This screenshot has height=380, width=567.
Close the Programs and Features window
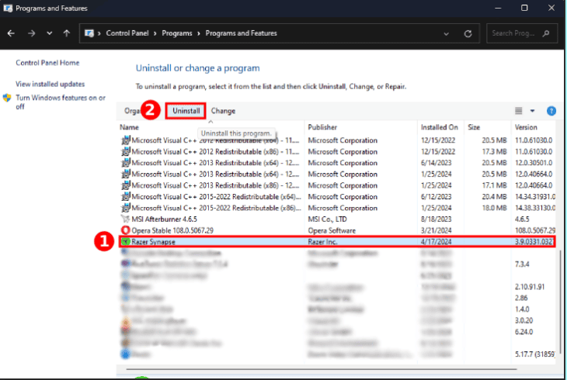pyautogui.click(x=551, y=8)
